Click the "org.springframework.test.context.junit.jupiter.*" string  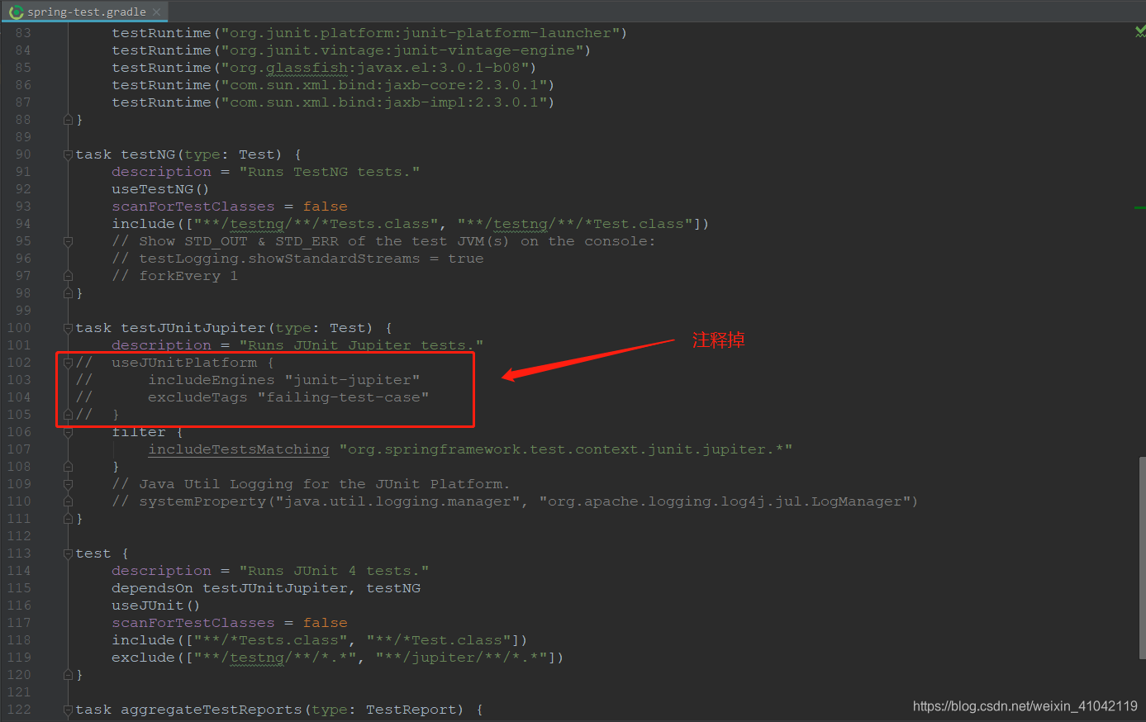[x=566, y=449]
